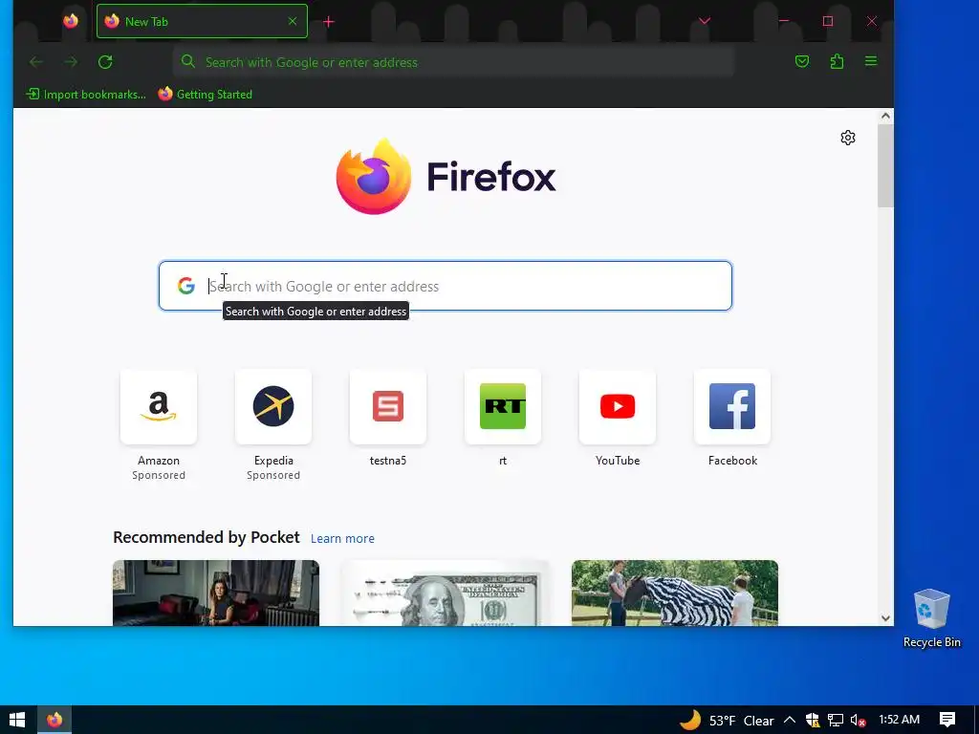This screenshot has width=979, height=734.
Task: Open the hundred dollar bill Pocket story
Action: pyautogui.click(x=446, y=593)
